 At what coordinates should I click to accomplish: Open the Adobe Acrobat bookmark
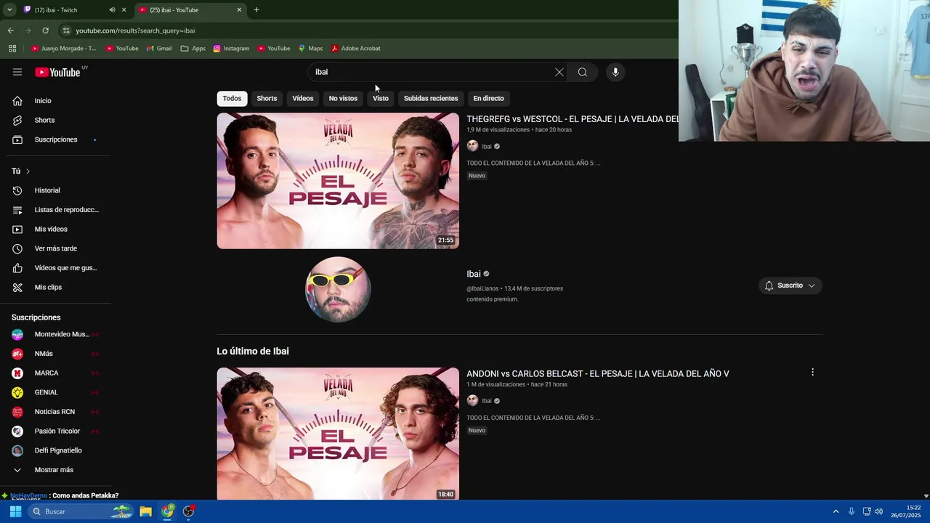(x=355, y=49)
